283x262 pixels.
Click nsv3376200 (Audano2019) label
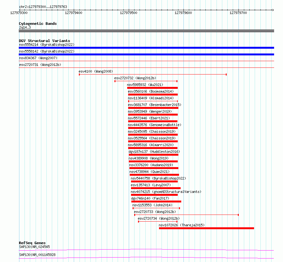pos(151,165)
